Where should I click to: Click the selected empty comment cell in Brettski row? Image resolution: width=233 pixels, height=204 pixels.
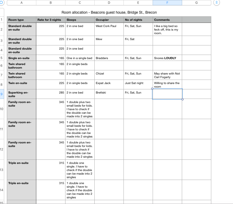pyautogui.click(x=167, y=94)
